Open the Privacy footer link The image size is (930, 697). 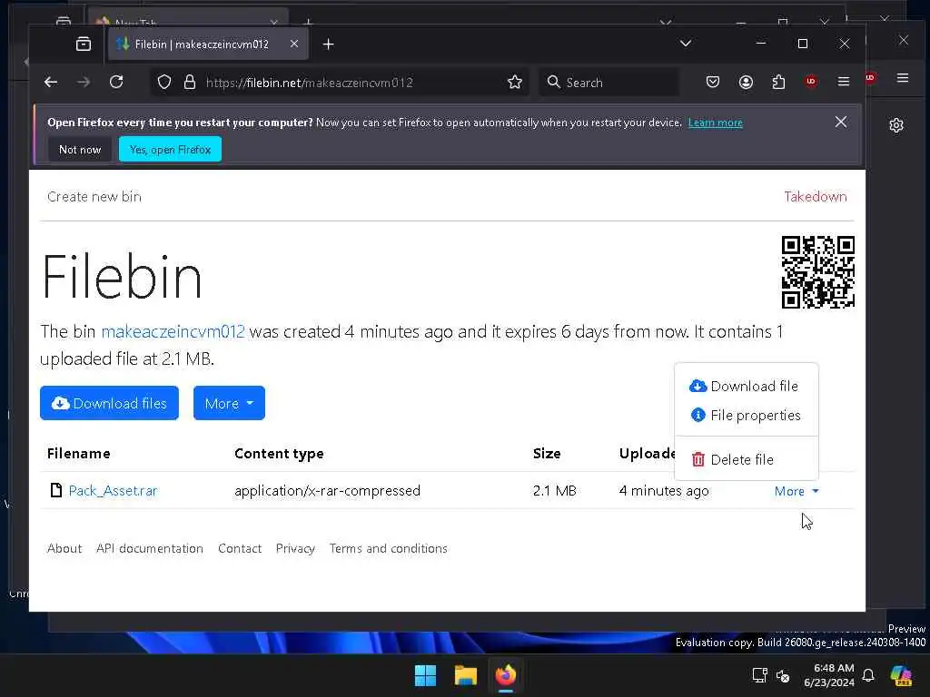pyautogui.click(x=295, y=549)
